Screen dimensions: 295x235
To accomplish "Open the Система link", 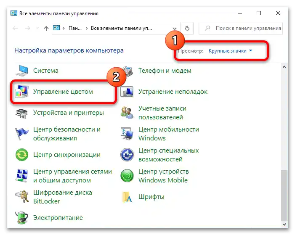I will coord(46,71).
